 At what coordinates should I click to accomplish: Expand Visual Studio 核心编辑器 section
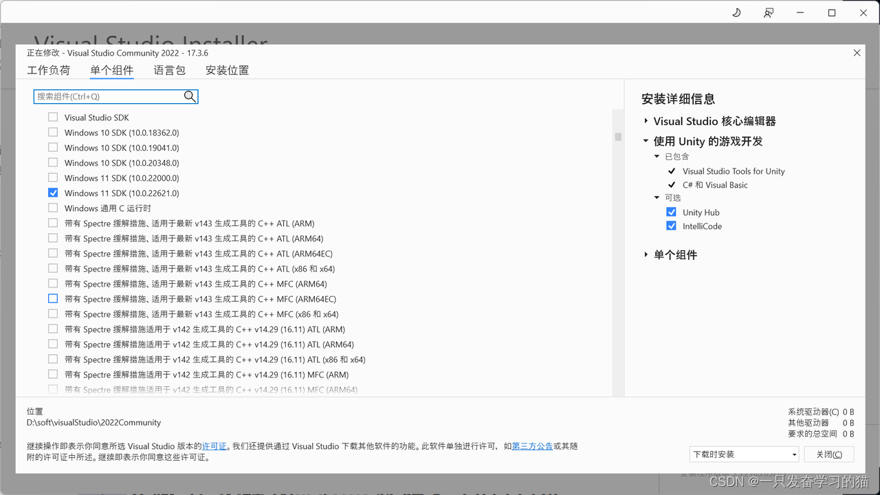pos(646,121)
